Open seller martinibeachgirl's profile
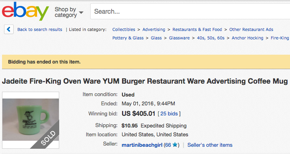Image resolution: width=290 pixels, height=154 pixels. point(142,145)
